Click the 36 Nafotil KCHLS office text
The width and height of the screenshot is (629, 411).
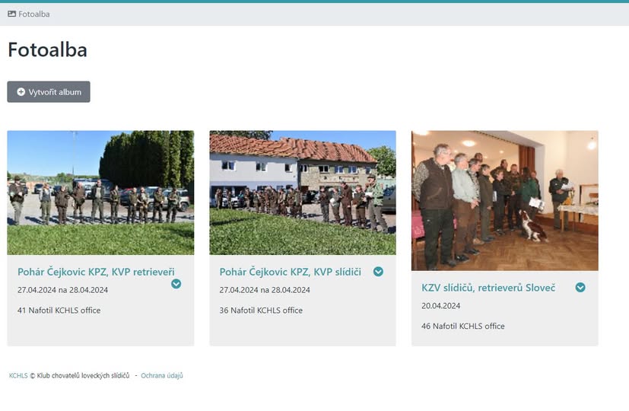[x=261, y=311]
